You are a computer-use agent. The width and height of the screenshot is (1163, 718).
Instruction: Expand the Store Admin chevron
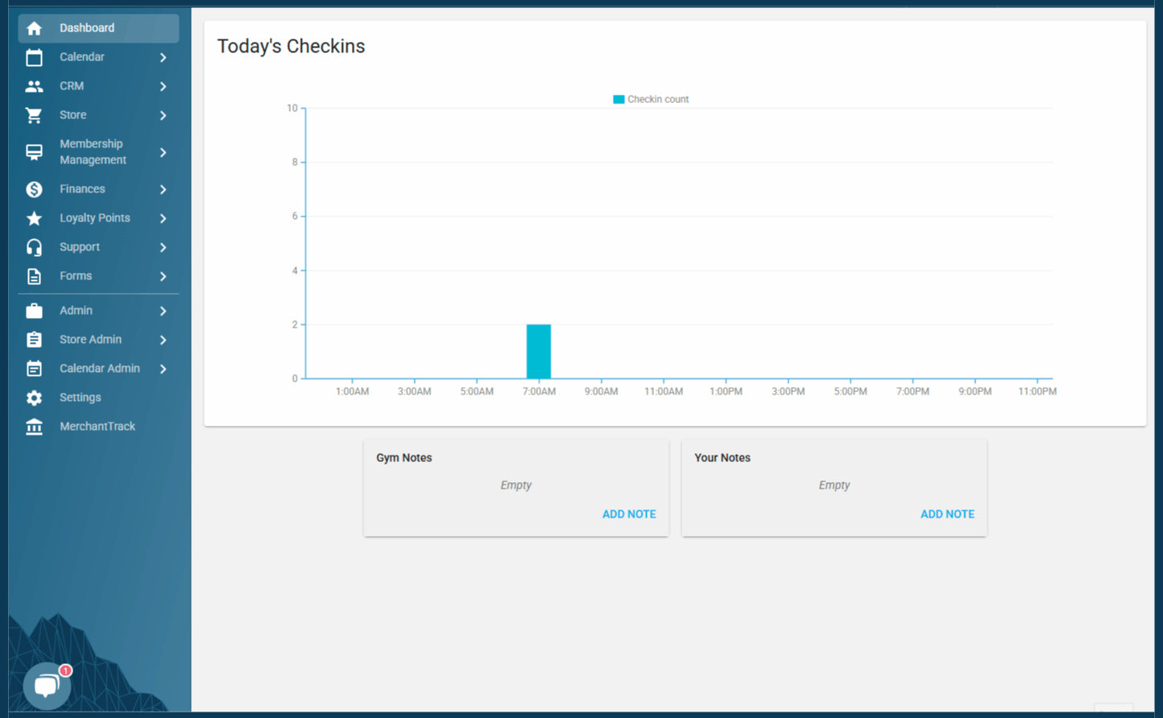[x=163, y=340]
